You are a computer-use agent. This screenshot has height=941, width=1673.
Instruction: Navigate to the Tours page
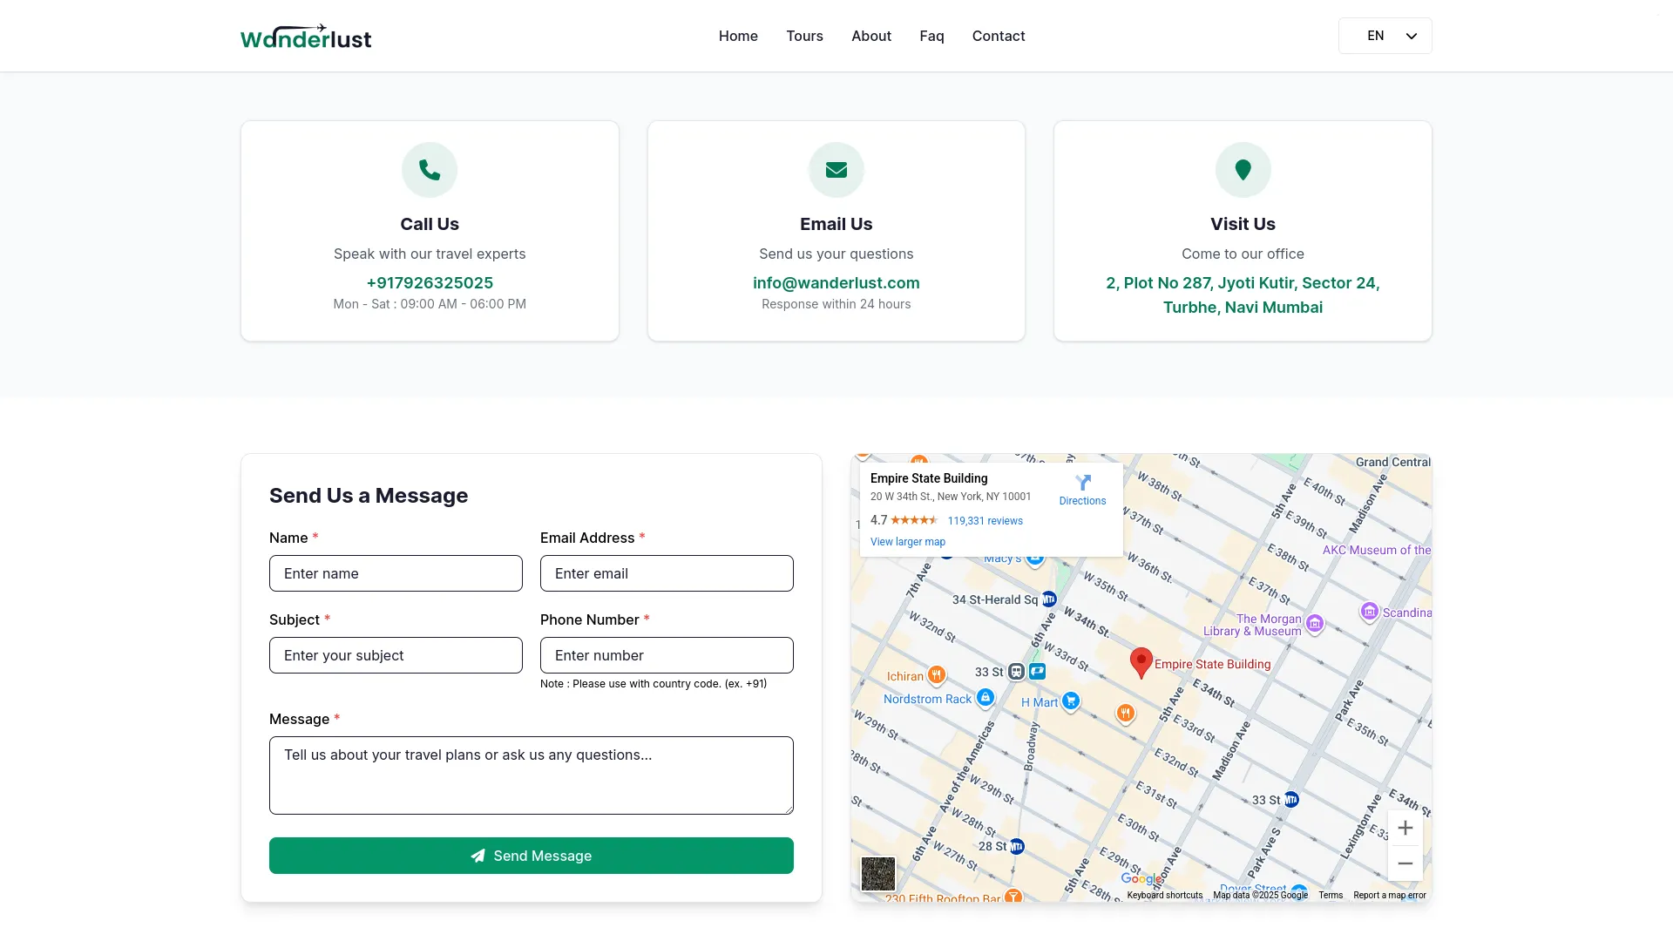(x=804, y=36)
